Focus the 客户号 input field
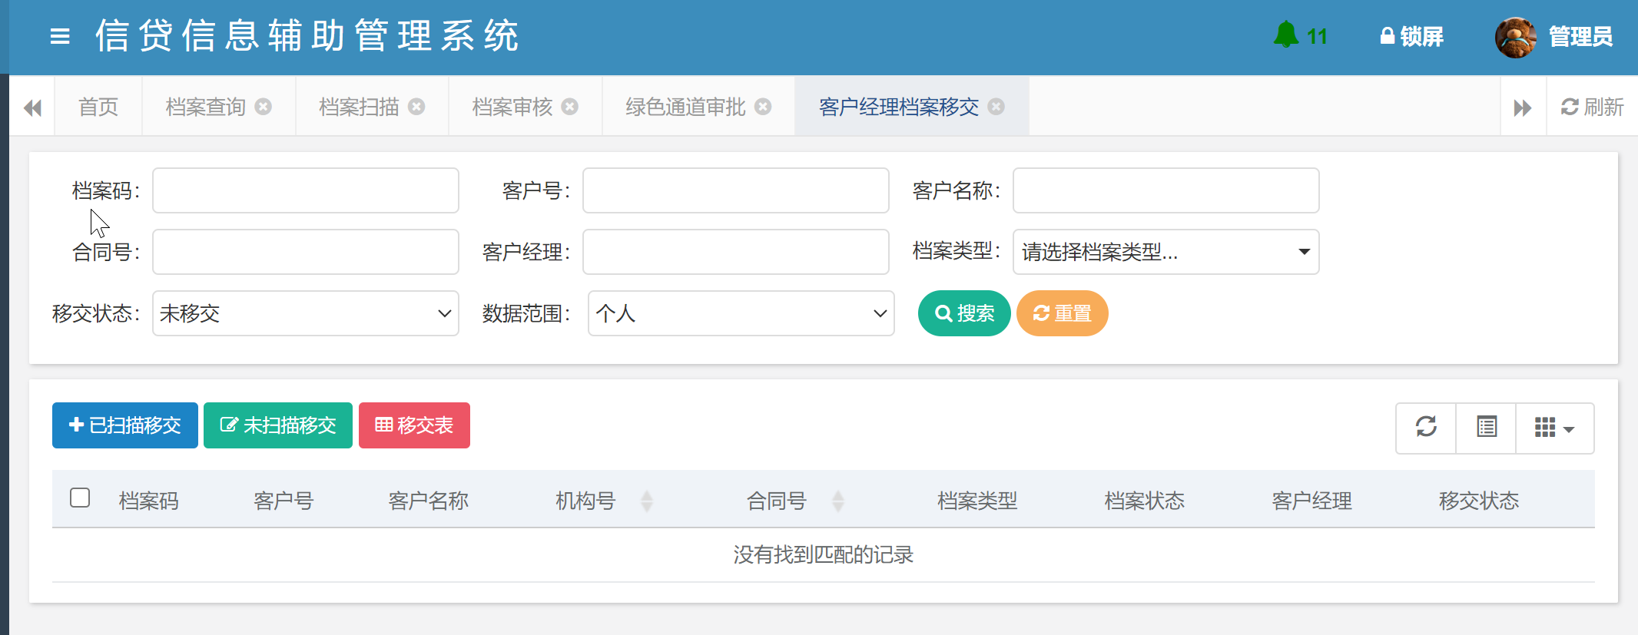 [736, 190]
